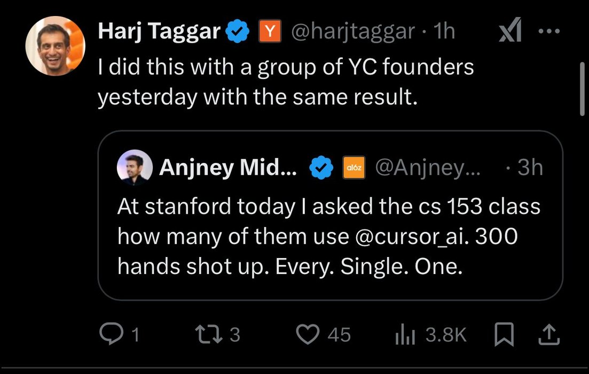
Task: Click the Harj Taggar display name
Action: coord(159,33)
